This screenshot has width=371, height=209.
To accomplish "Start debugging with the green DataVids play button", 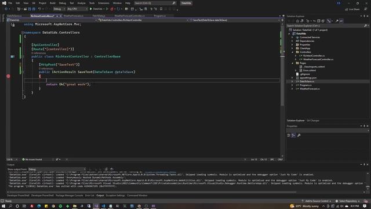I will pyautogui.click(x=96, y=9).
